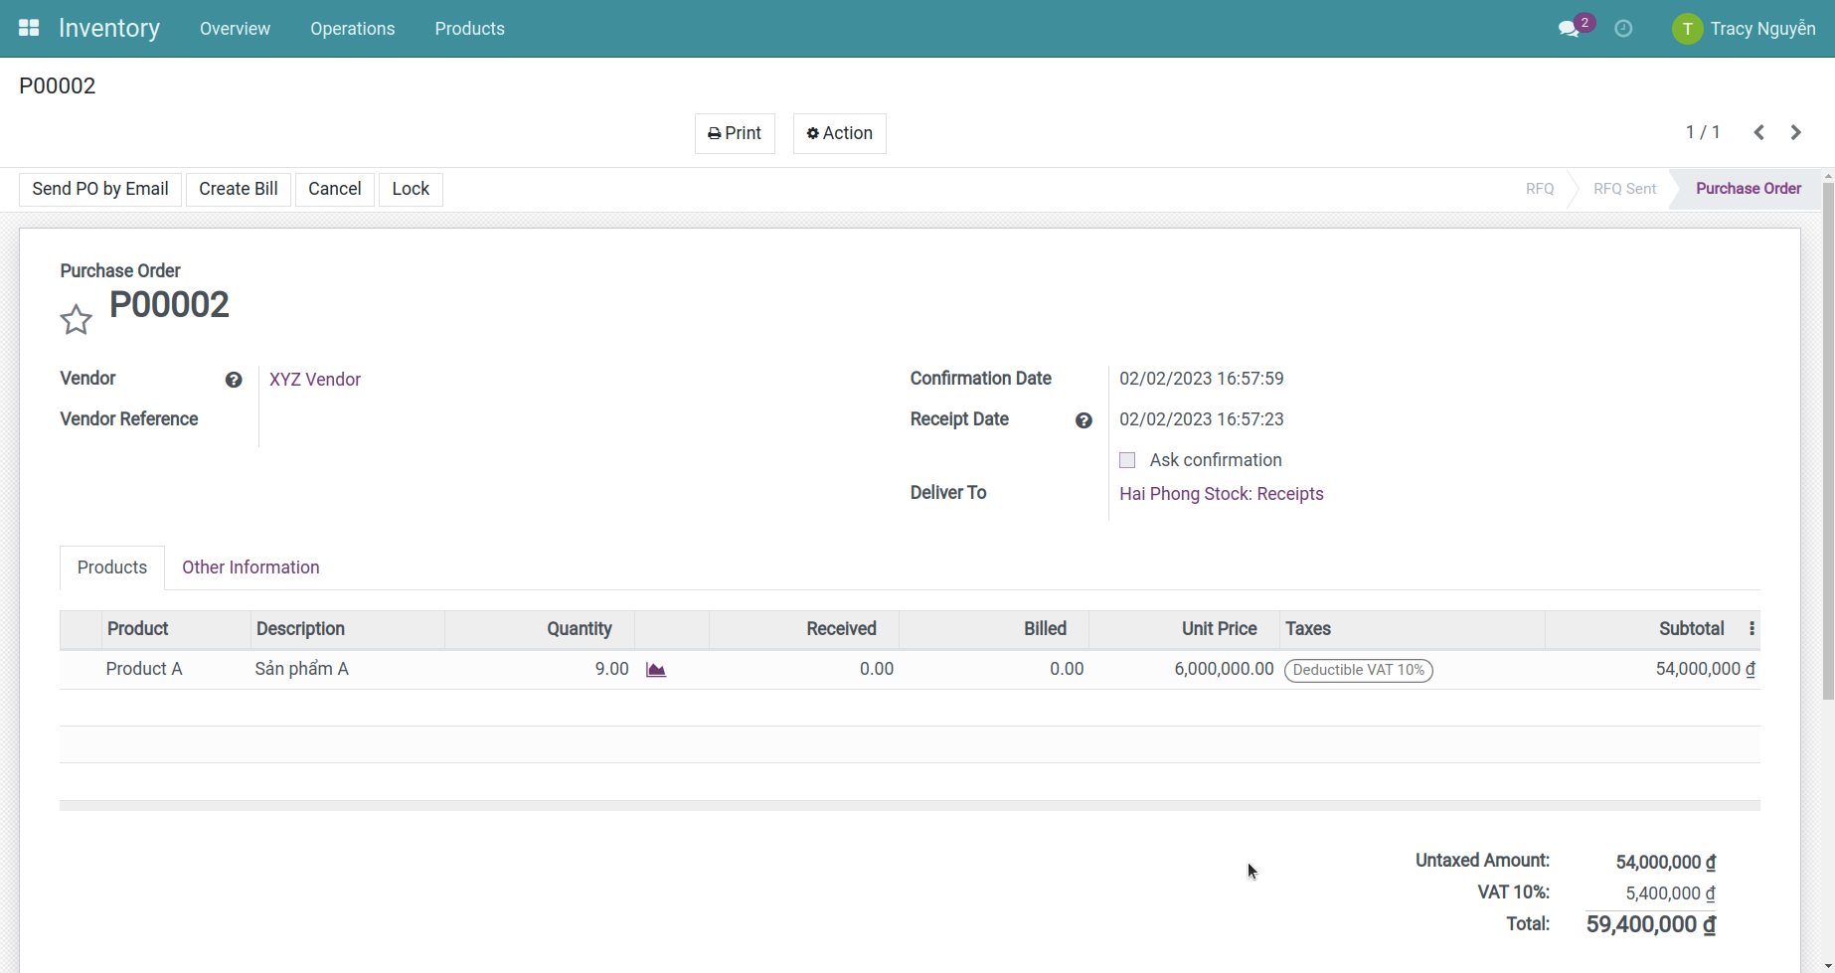The width and height of the screenshot is (1835, 973).
Task: Open the messages icon showing 2 notifications
Action: (x=1567, y=29)
